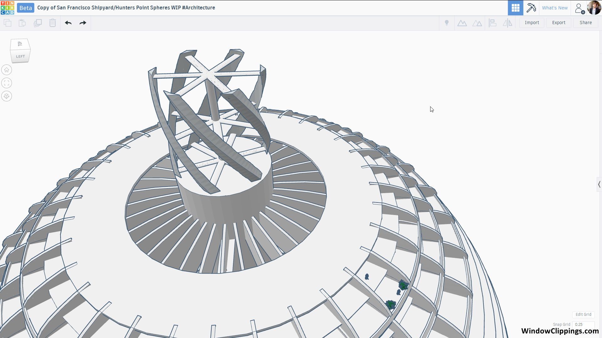The height and width of the screenshot is (338, 602).
Task: Open the Snap Grid 0.25 dropdown
Action: click(x=583, y=325)
